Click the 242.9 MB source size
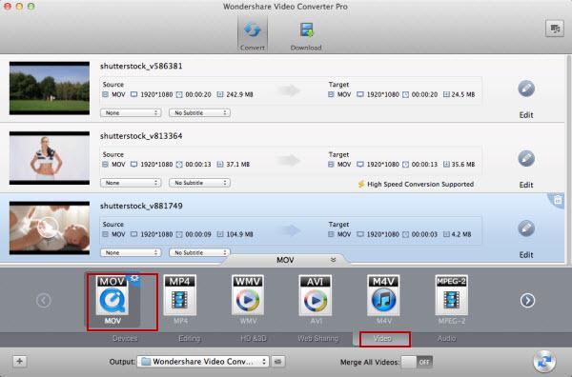This screenshot has height=377, width=572. [239, 94]
